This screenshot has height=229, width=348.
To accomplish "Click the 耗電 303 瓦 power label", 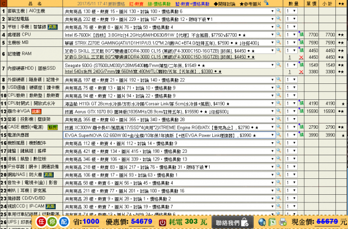I will pyautogui.click(x=188, y=222).
